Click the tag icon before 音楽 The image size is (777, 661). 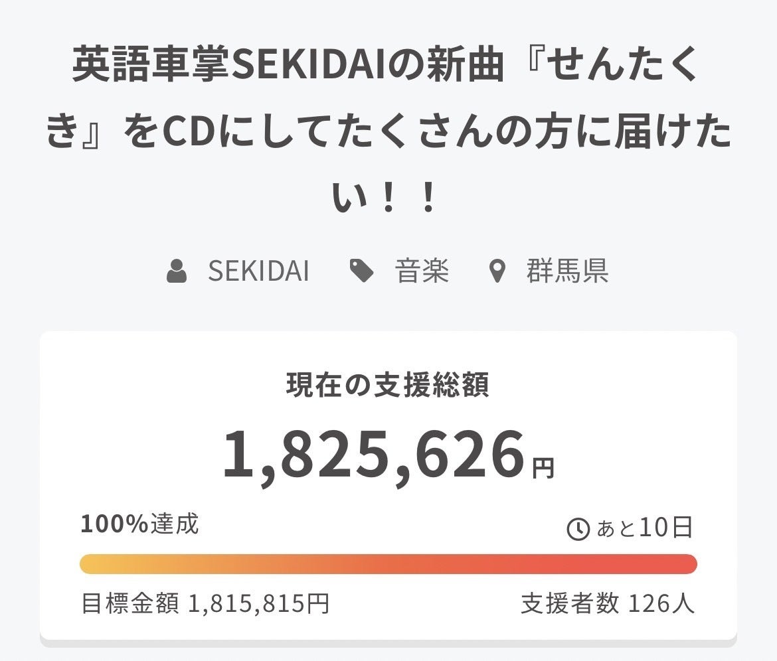pos(362,271)
